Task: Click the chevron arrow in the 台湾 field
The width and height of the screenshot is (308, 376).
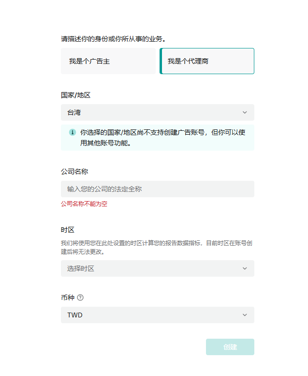Action: (245, 112)
